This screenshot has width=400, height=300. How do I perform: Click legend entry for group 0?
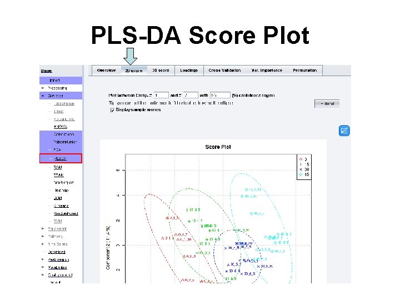tap(303, 159)
